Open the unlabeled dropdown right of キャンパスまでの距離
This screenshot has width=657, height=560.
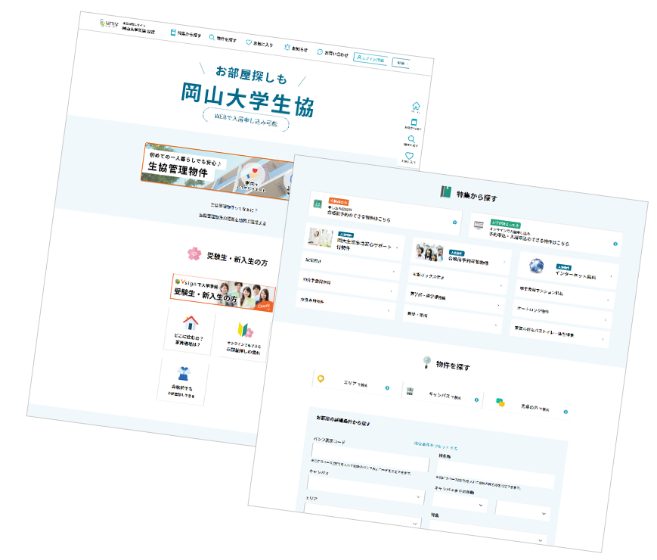coord(522,511)
